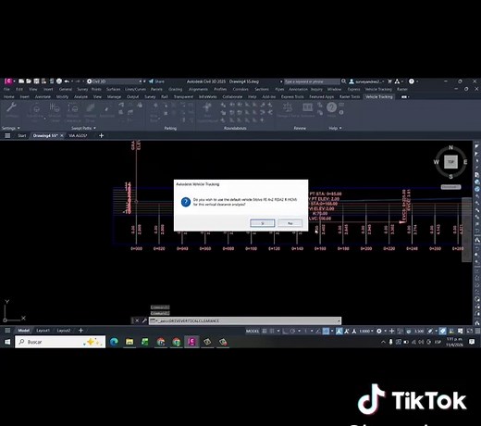Switch to the Layout2 tab
The image size is (481, 426).
tap(64, 331)
